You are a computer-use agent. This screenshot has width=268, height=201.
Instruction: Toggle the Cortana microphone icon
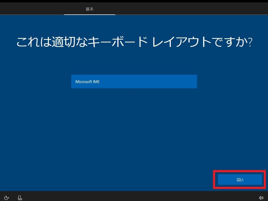click(x=20, y=198)
